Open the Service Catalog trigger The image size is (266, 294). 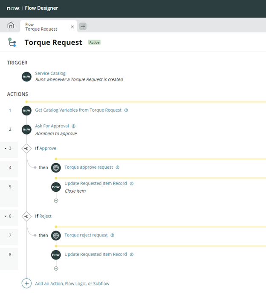(x=50, y=73)
